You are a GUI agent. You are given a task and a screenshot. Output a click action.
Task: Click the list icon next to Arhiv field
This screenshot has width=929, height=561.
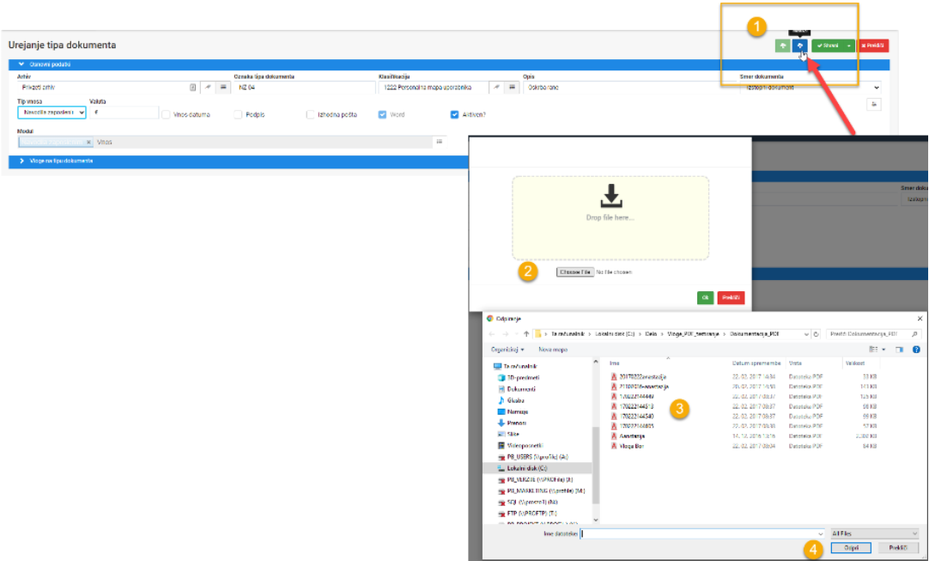(x=223, y=87)
